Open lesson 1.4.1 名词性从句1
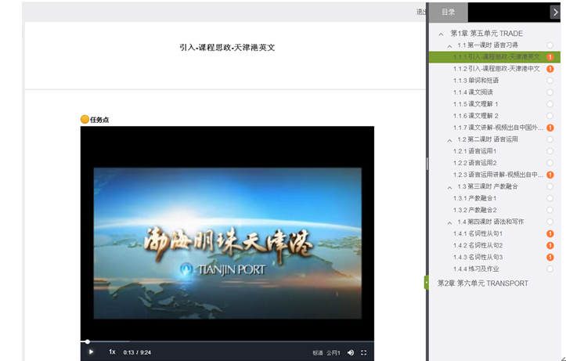 pos(478,233)
